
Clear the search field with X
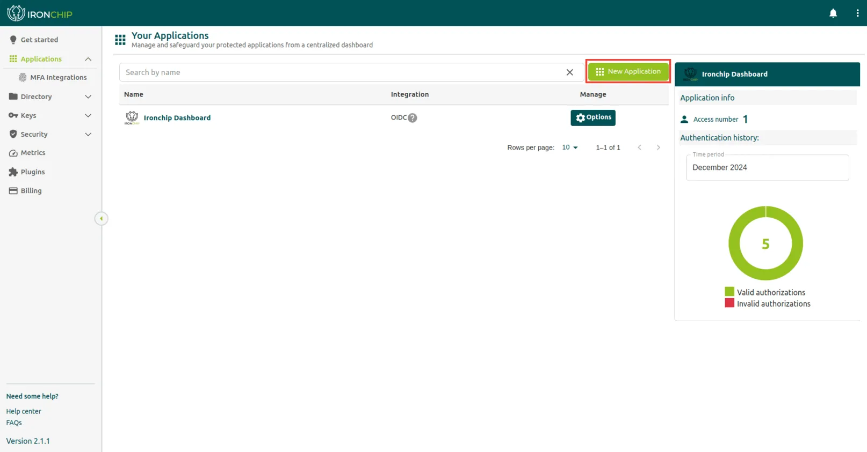[569, 72]
